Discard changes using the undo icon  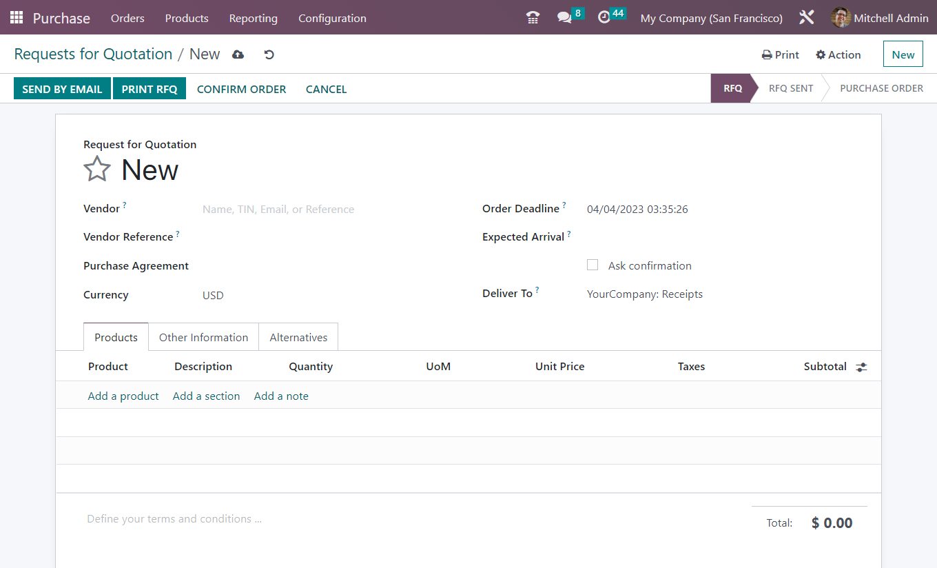(x=269, y=54)
